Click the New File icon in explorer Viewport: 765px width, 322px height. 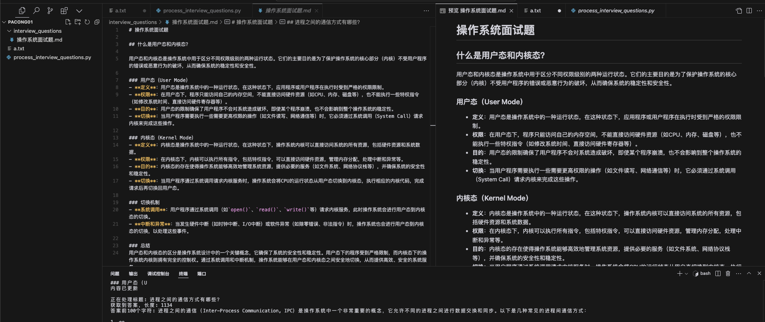click(x=68, y=22)
